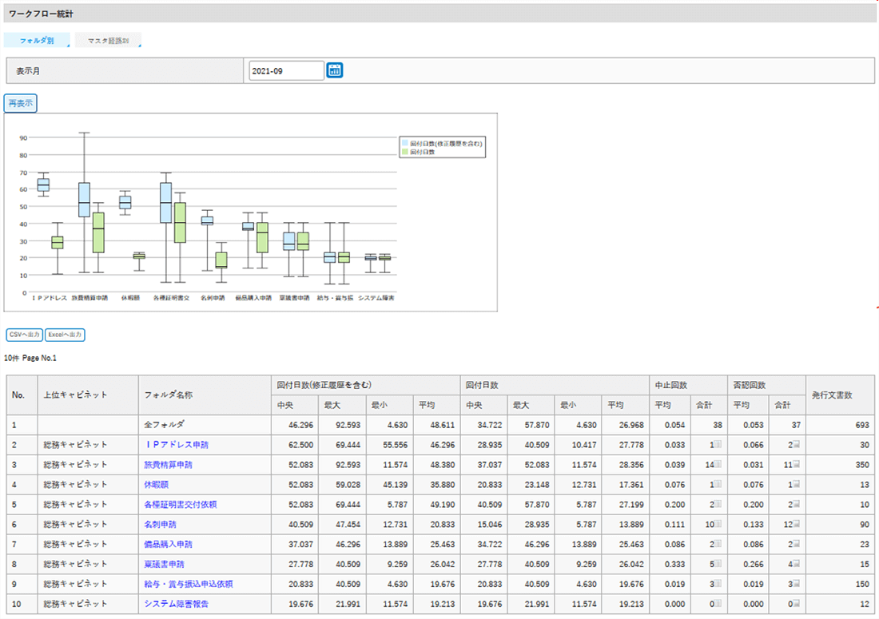Click the 表示月 field label

(28, 71)
